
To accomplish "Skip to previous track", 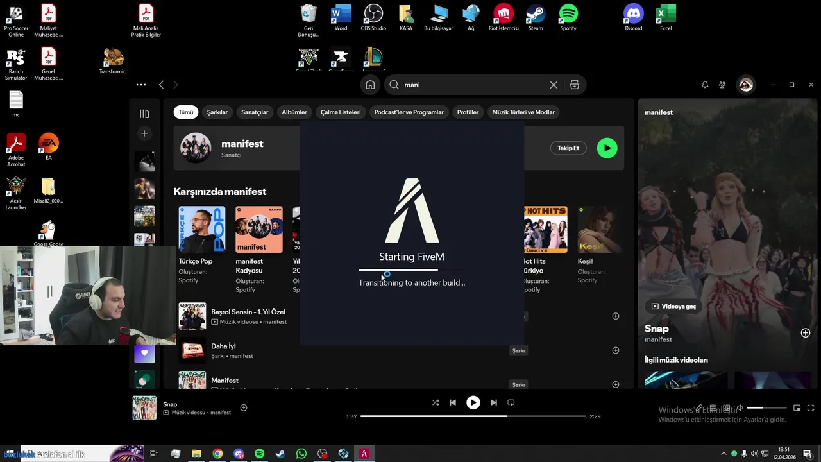I will pos(453,402).
